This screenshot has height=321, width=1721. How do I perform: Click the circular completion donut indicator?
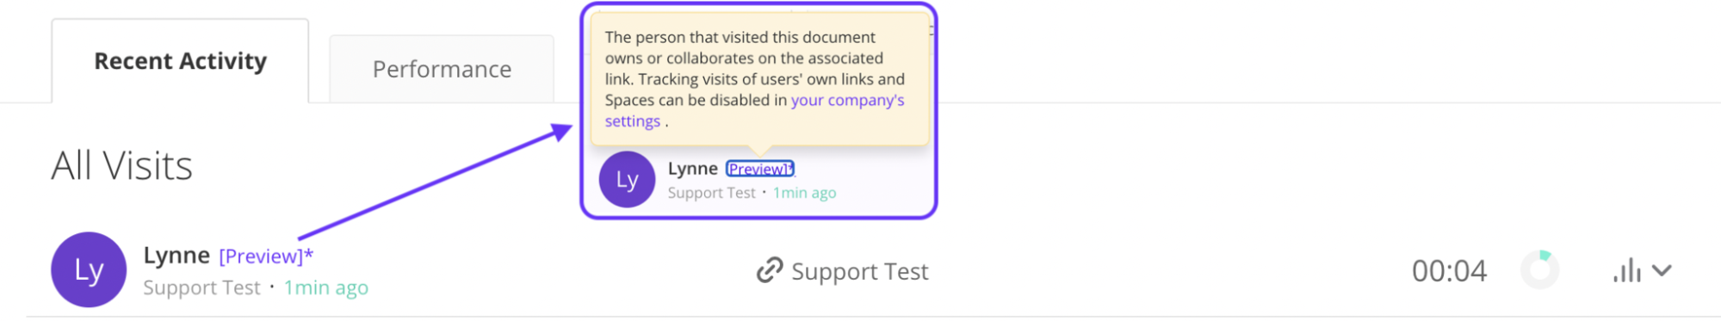click(1540, 270)
